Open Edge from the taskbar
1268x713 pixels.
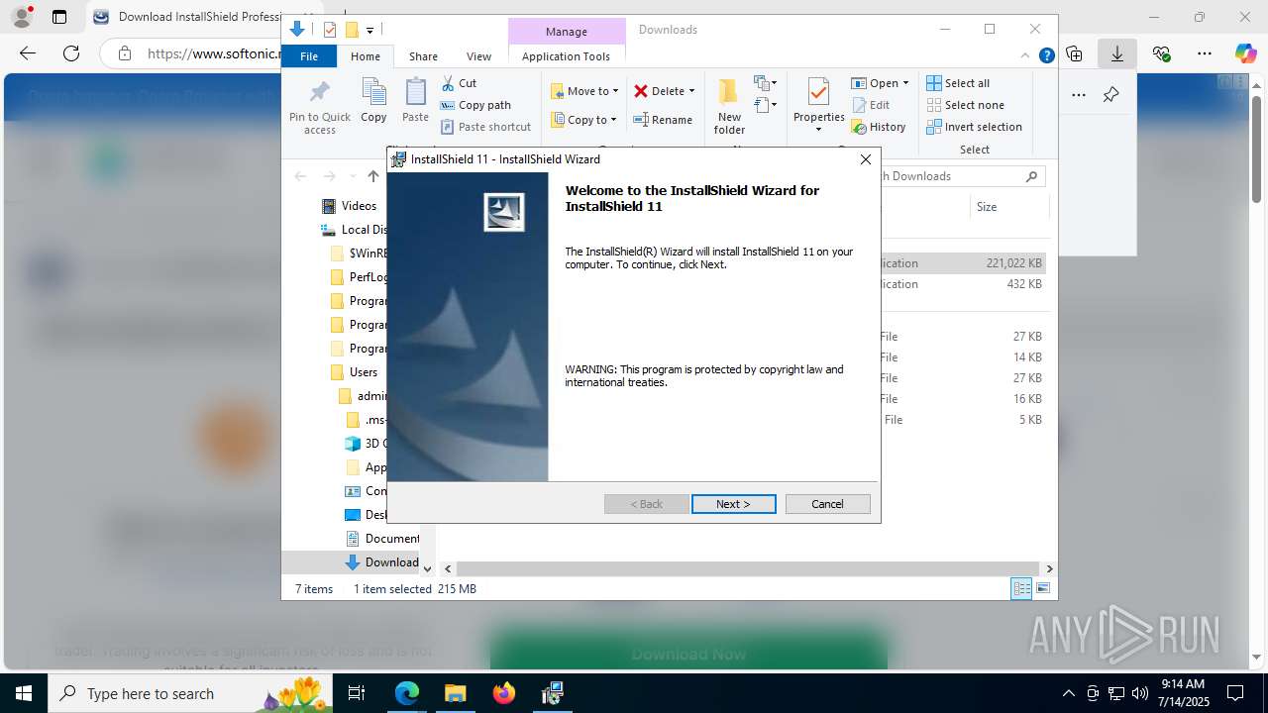click(407, 693)
